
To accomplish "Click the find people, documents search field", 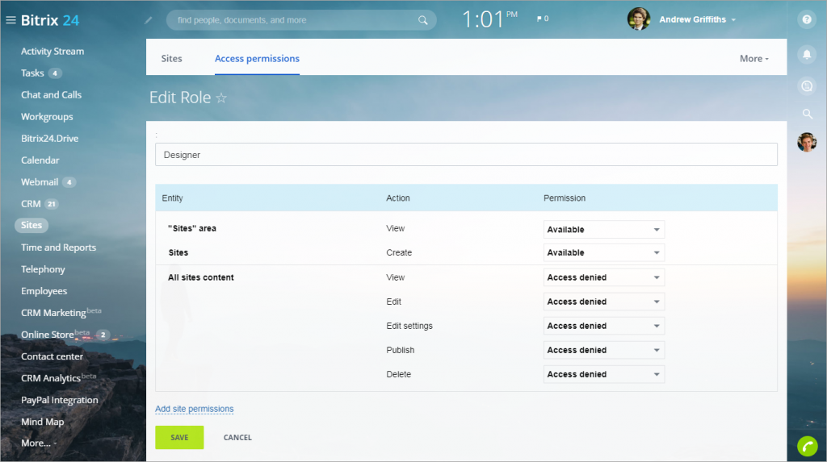I will point(301,20).
